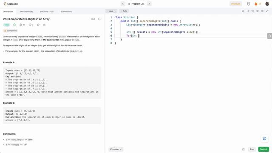Open the timer alarm clock icon
The width and height of the screenshot is (272, 153).
(x=249, y=4)
